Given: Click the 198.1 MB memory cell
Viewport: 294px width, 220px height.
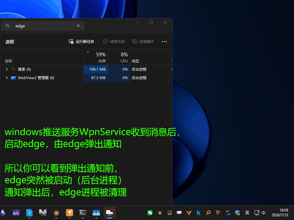Looking at the screenshot, I should click(96, 69).
